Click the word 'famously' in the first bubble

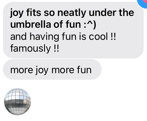[x=31, y=48]
